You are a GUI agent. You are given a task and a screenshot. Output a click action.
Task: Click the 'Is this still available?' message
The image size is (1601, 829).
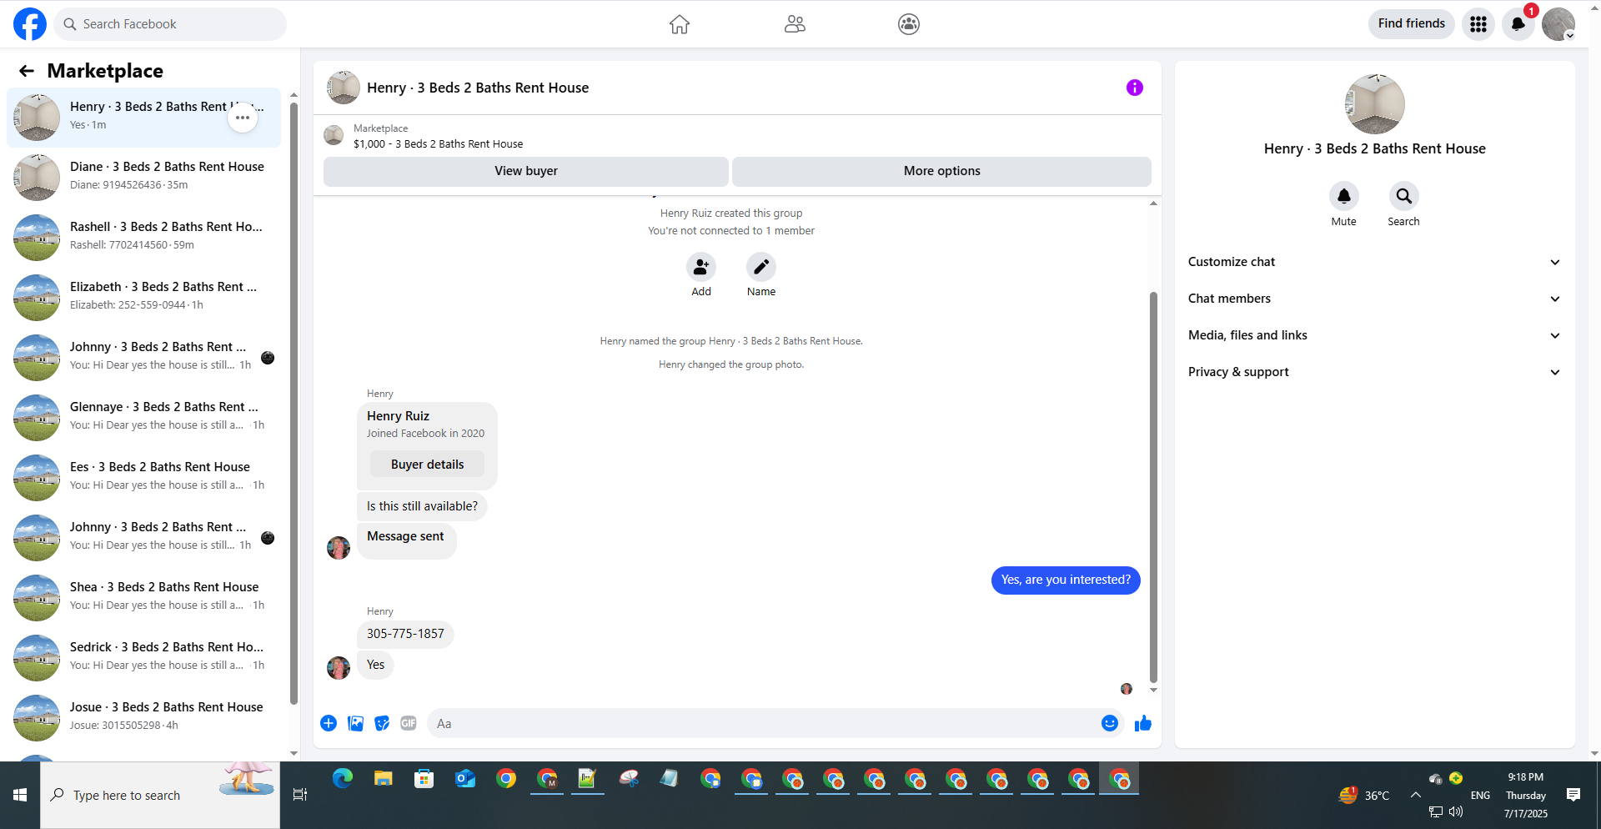[422, 506]
